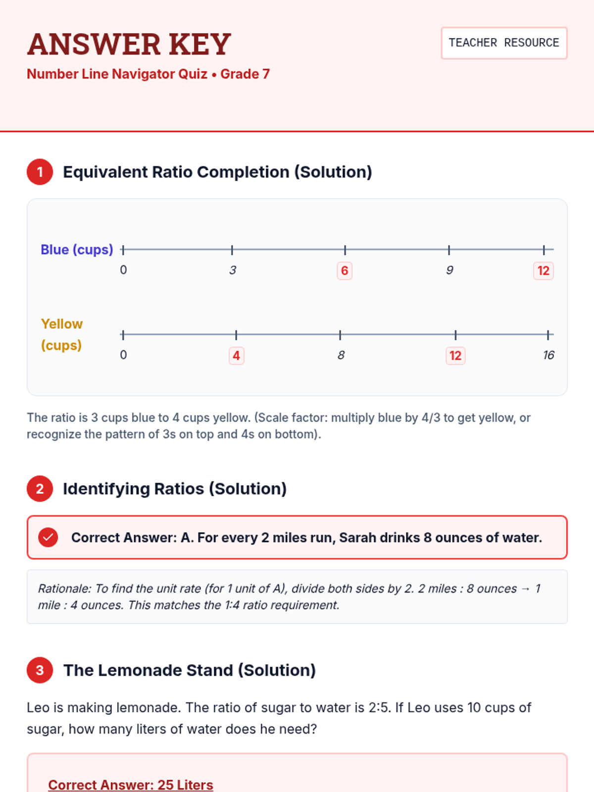594x792 pixels.
Task: Click the red number 2 badge
Action: [x=40, y=489]
